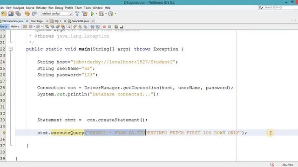298x167 pixels.
Task: Open the Window menu
Action: tap(97, 8)
